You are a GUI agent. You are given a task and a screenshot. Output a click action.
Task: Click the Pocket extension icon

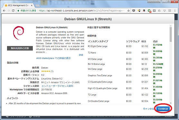coord(134,11)
